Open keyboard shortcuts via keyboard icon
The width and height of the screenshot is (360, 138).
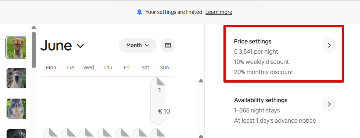(168, 45)
